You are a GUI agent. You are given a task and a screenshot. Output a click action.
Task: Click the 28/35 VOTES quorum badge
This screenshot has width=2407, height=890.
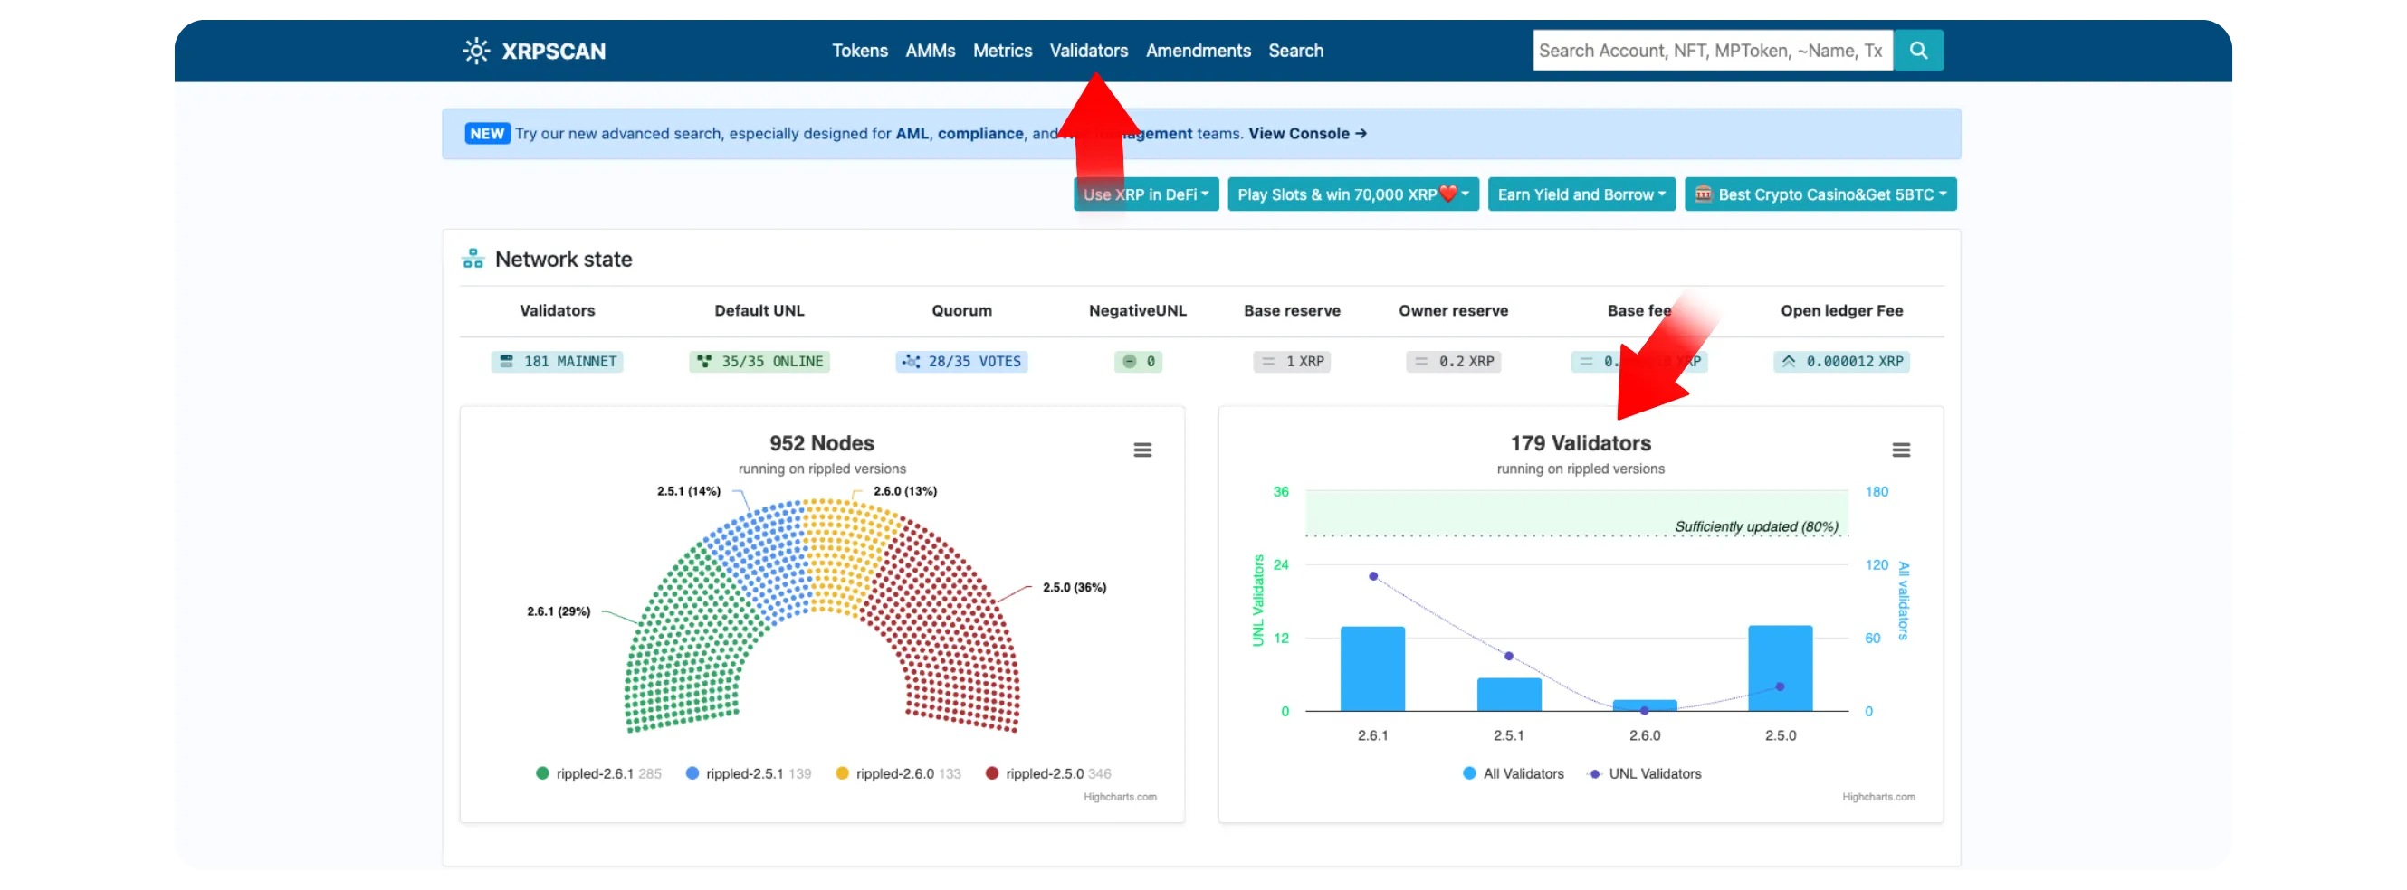pos(961,362)
